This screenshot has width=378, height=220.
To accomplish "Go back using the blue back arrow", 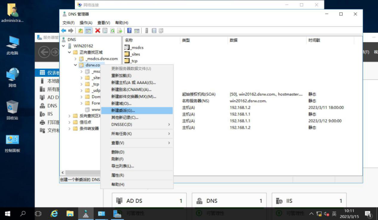I will point(63,31).
